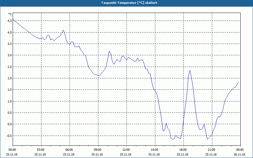Click the 26.11.16 date label

tap(239, 155)
